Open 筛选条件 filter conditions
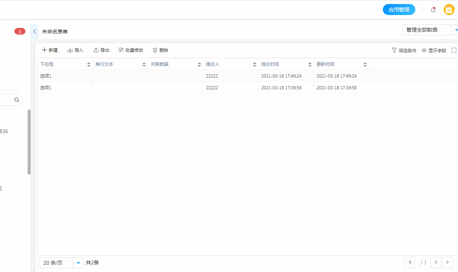 [404, 50]
